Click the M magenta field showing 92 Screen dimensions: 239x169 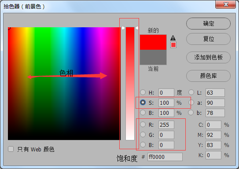point(213,135)
